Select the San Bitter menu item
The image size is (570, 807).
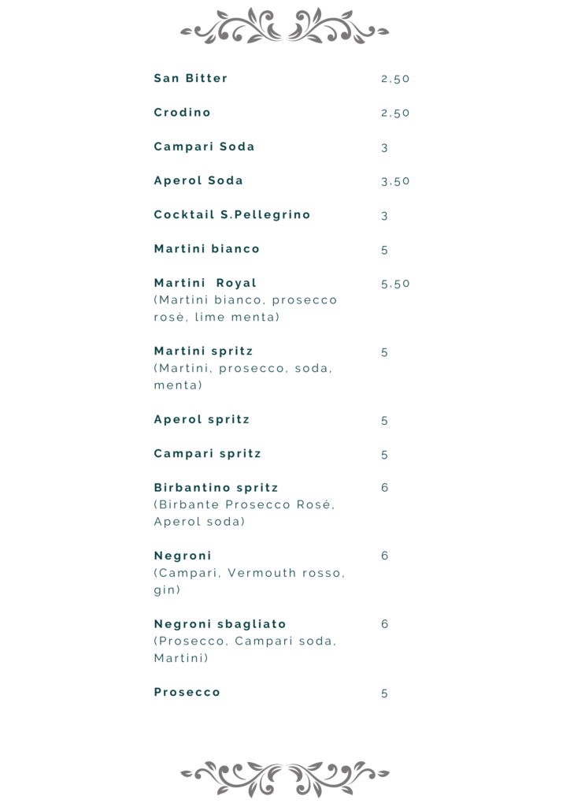click(x=191, y=78)
